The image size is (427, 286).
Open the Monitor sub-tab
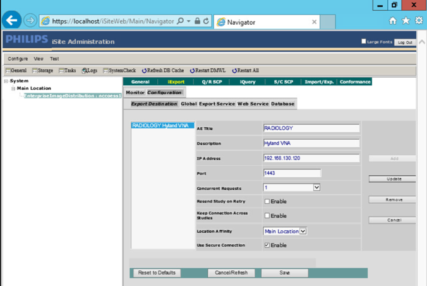[x=135, y=92]
